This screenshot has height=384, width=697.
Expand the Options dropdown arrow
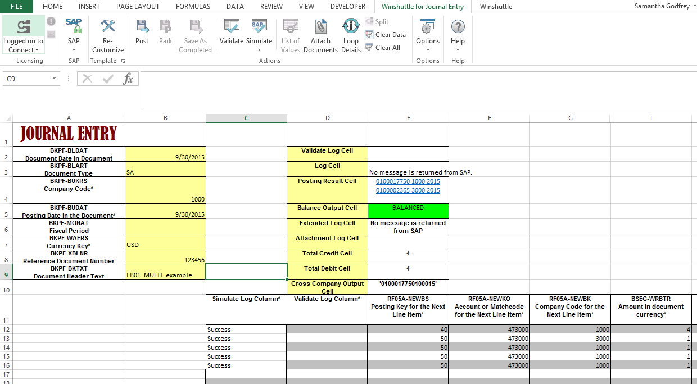point(428,50)
